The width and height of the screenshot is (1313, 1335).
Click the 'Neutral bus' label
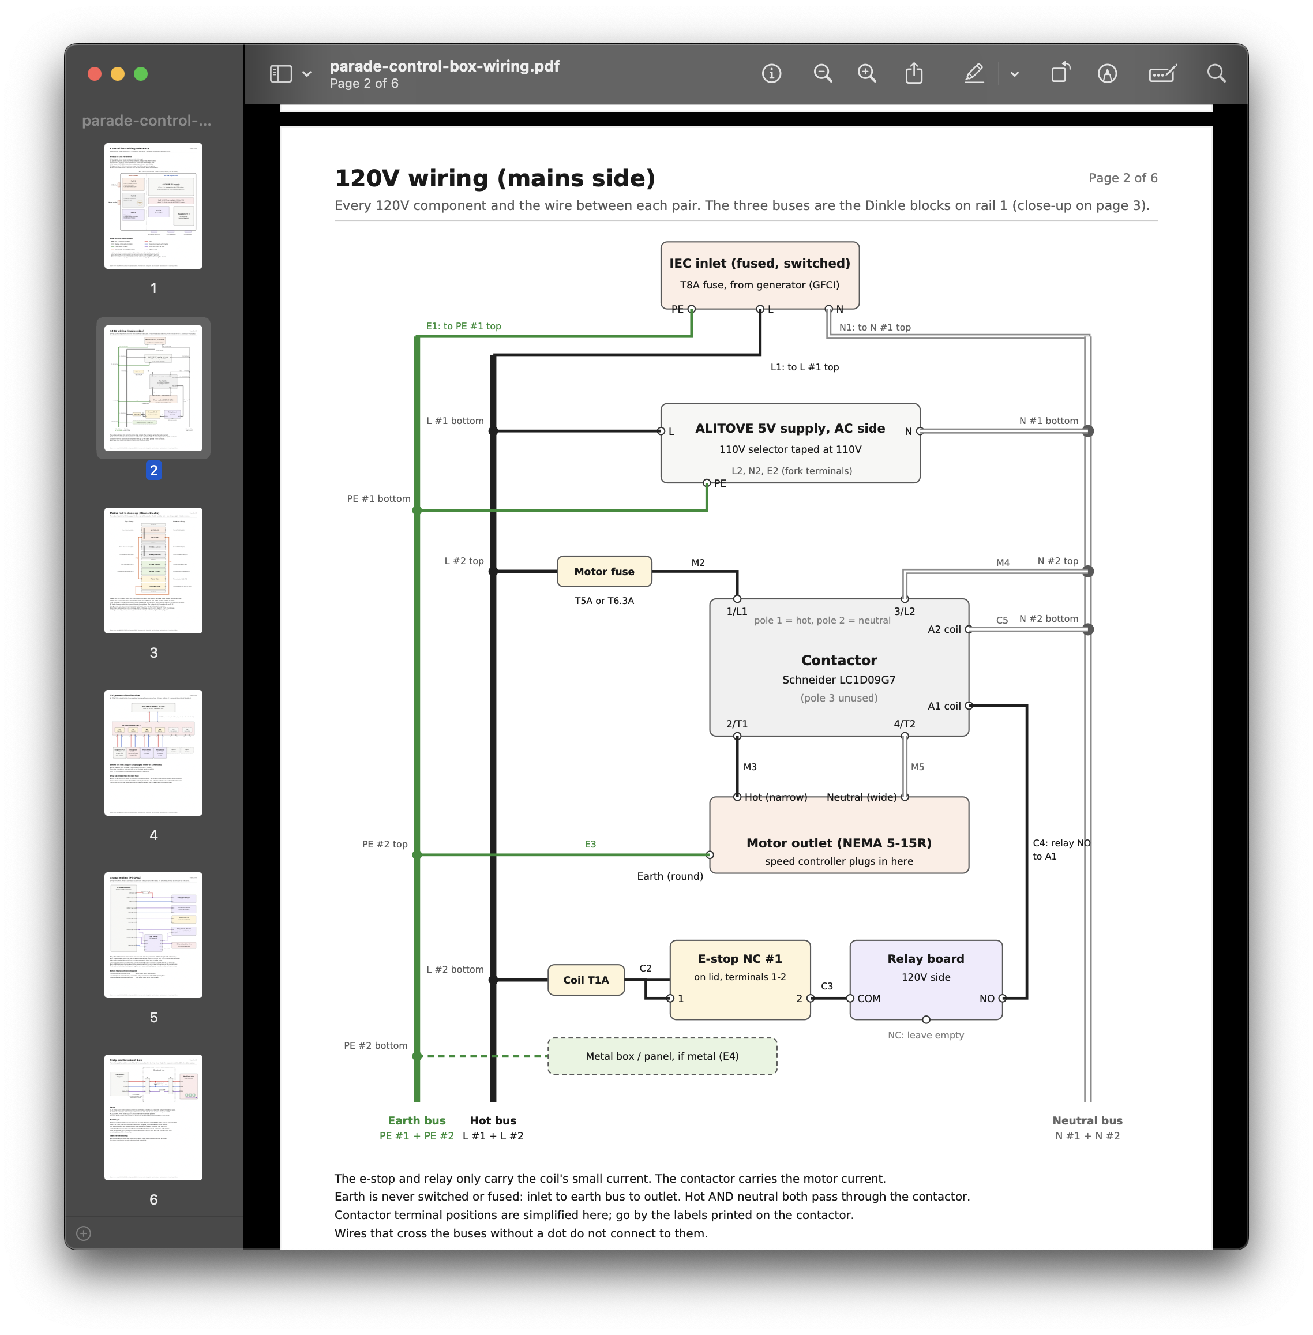coord(1087,1120)
